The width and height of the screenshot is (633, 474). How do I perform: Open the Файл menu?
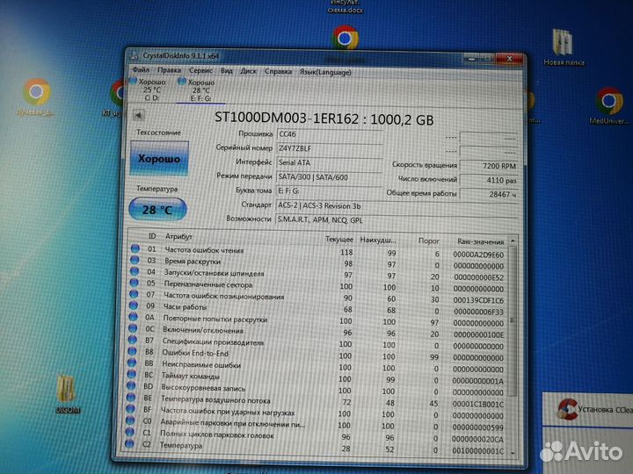[141, 69]
